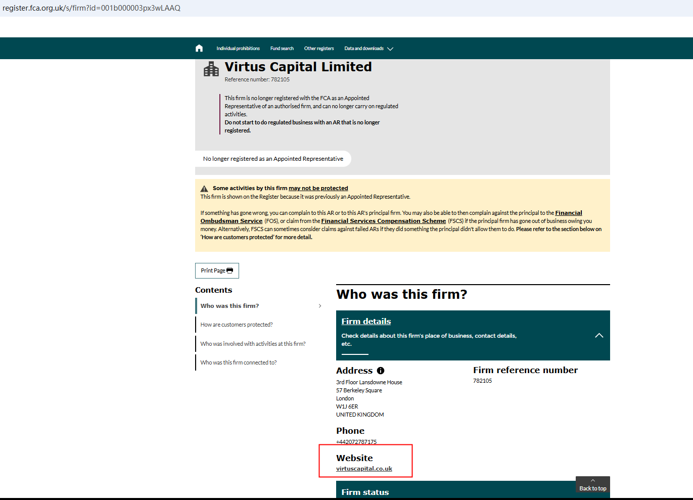Click the '3rd Floor Lansdowne House' address line

pyautogui.click(x=369, y=382)
